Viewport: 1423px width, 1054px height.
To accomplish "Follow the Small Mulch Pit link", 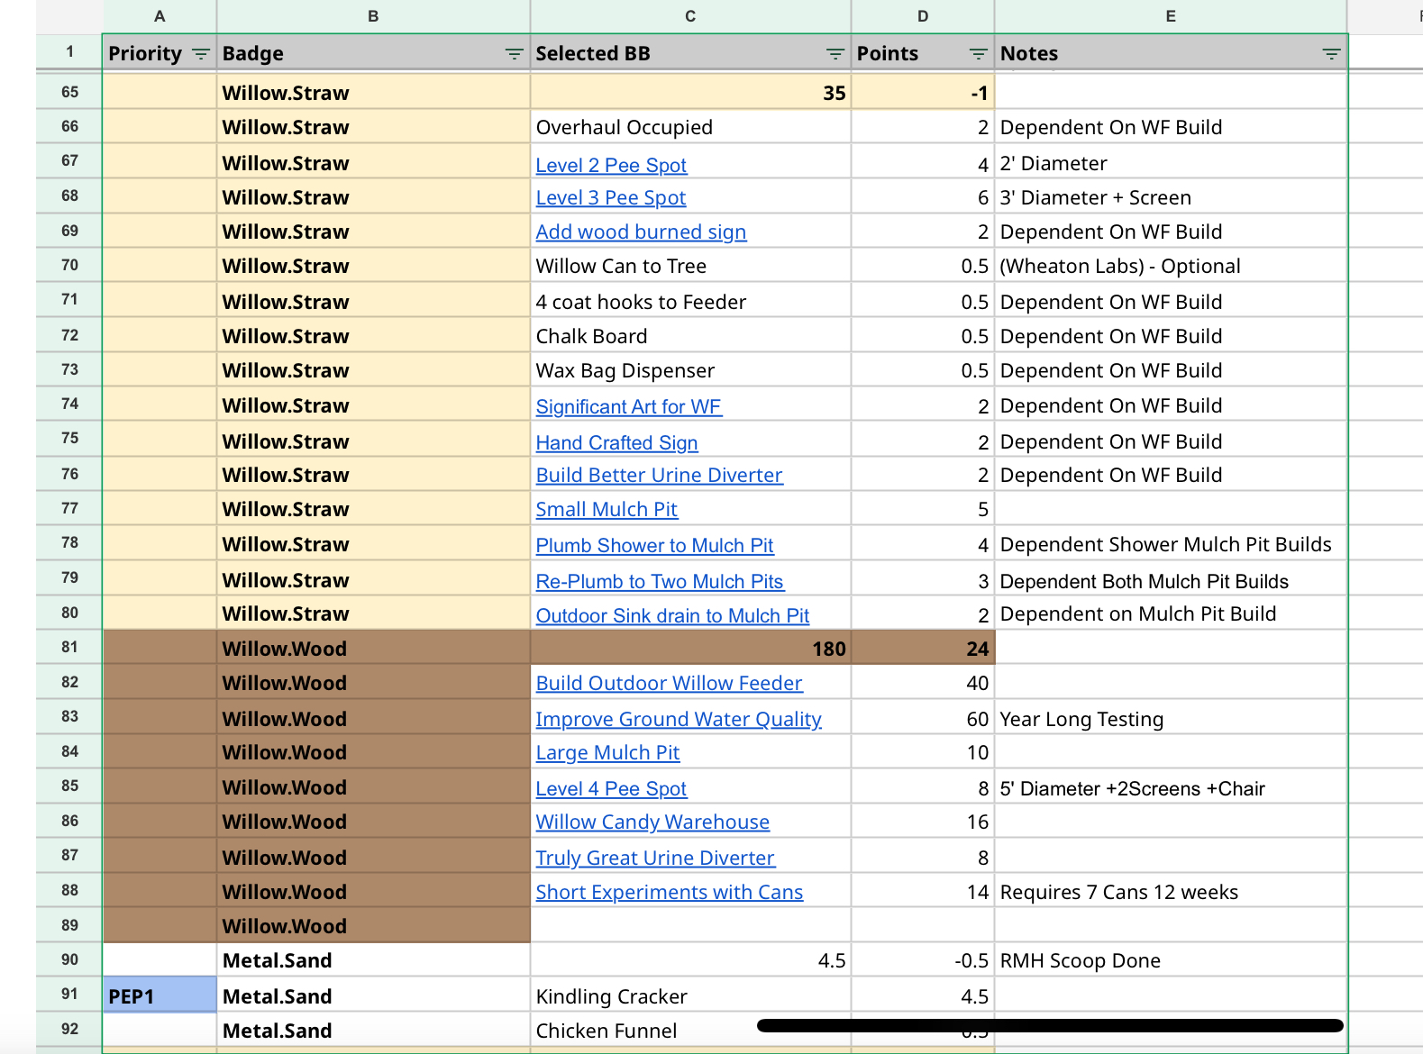I will [607, 509].
